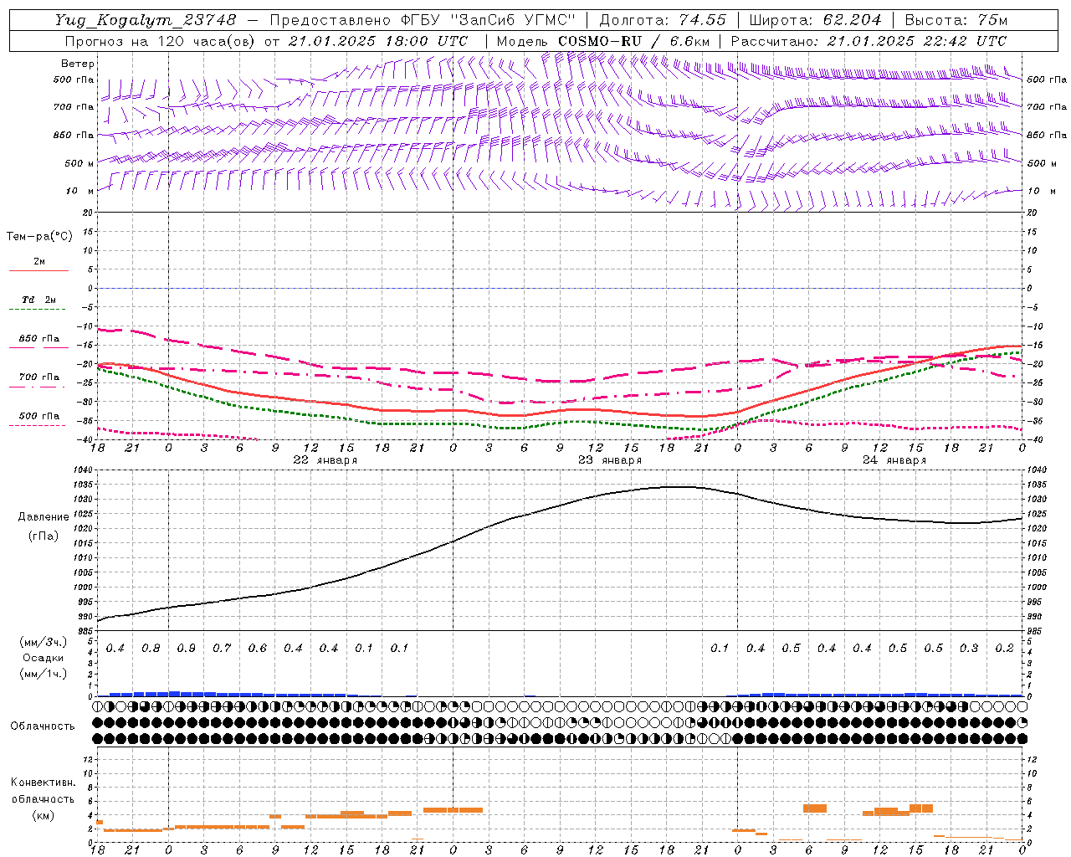Click the 'Тем-ра(°C)' axis label

39,237
